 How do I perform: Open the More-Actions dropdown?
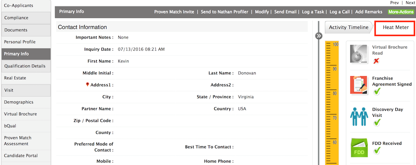click(400, 12)
